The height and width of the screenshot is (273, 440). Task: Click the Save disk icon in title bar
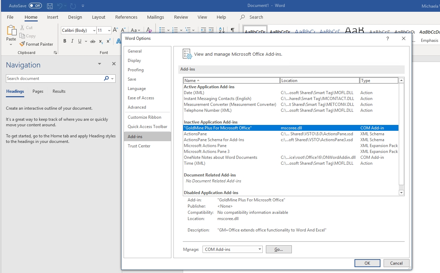(x=50, y=6)
